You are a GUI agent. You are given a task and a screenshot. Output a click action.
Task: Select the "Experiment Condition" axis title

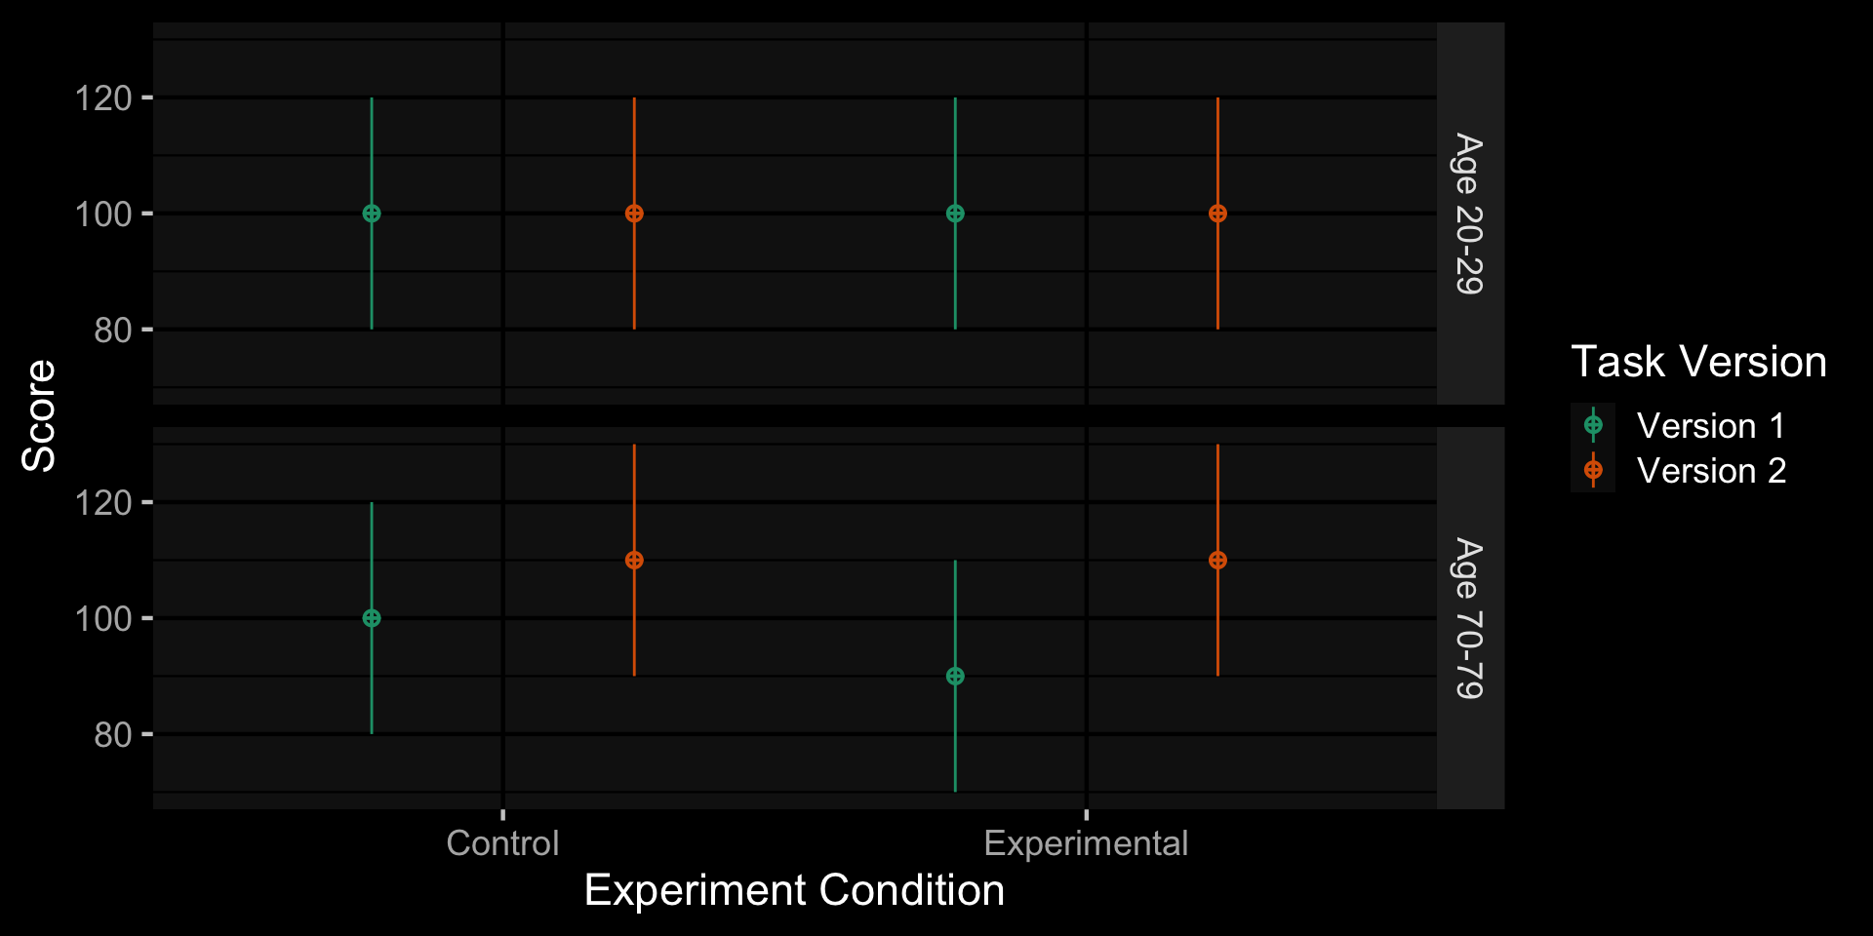pos(794,890)
